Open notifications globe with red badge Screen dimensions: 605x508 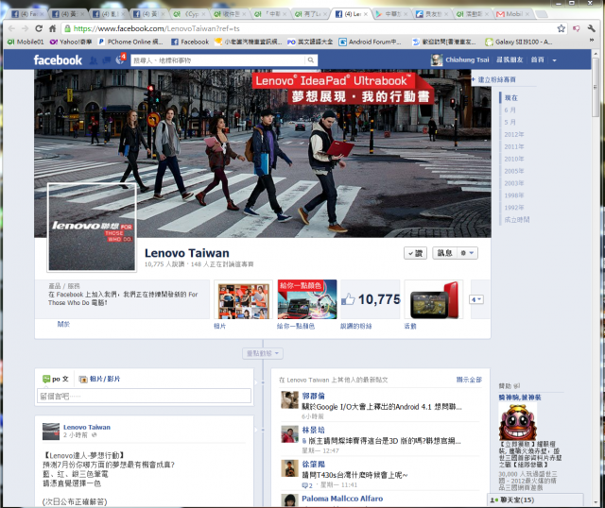point(120,59)
